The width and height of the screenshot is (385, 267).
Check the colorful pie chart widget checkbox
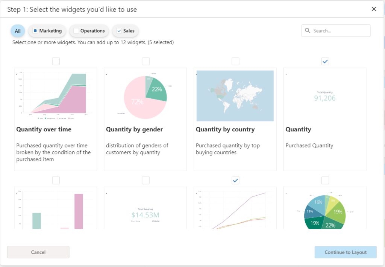[325, 180]
